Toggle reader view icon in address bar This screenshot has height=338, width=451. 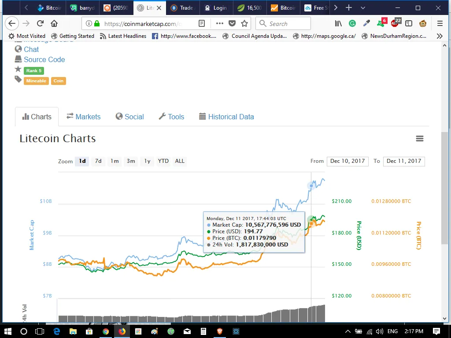tap(202, 24)
